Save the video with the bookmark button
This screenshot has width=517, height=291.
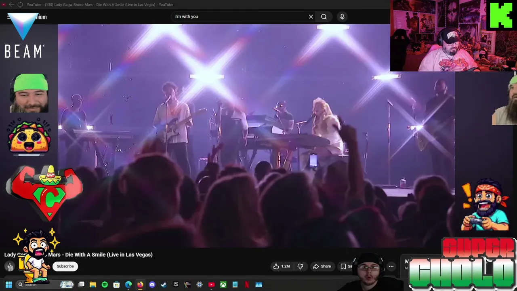347,266
